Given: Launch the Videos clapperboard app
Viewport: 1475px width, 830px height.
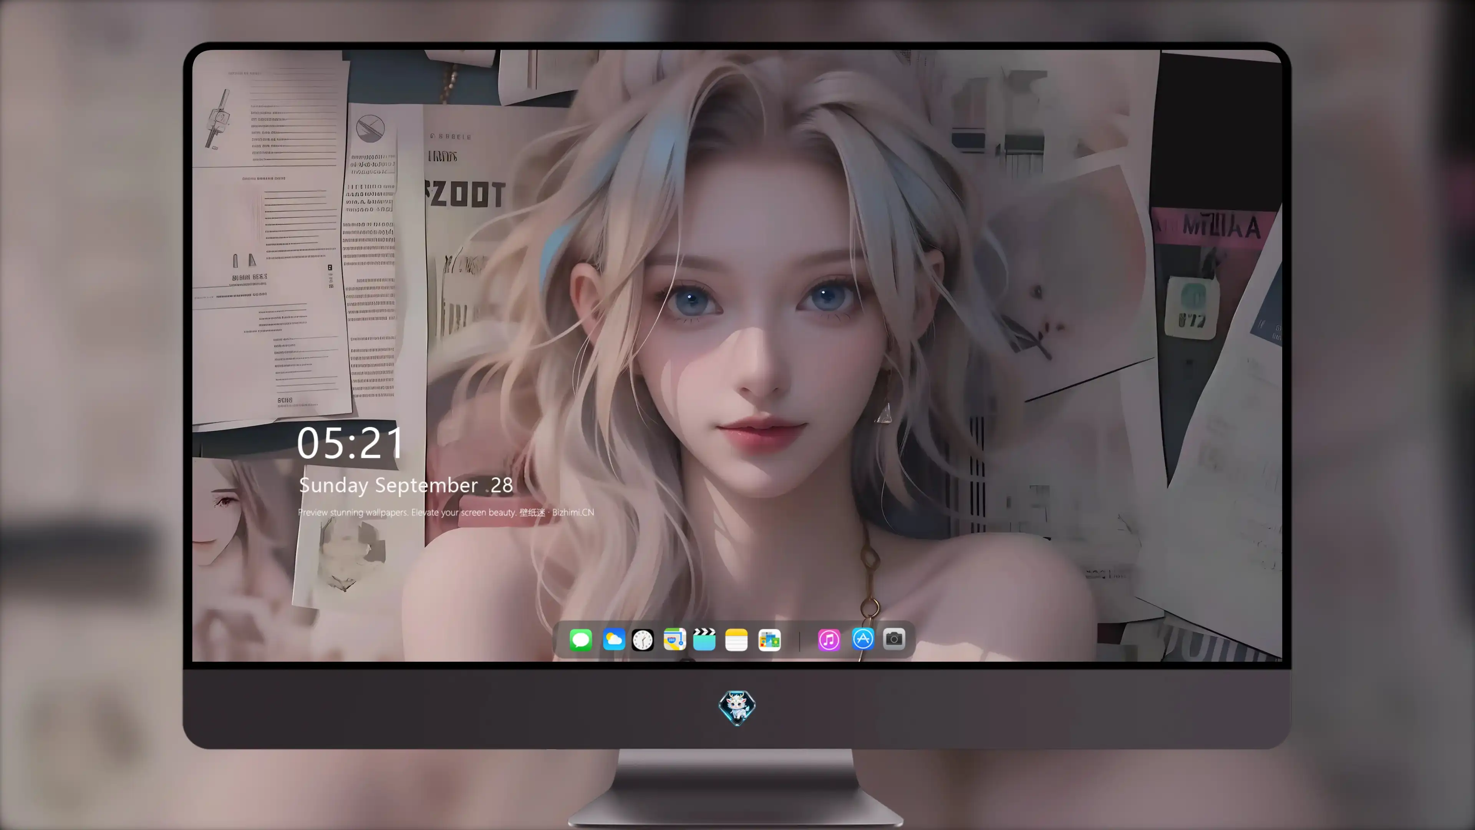Looking at the screenshot, I should [704, 640].
